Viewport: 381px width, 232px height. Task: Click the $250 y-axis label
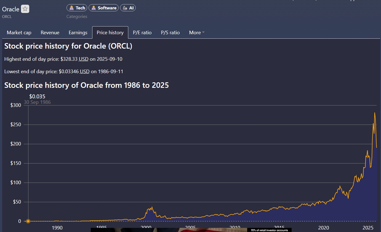(x=16, y=125)
